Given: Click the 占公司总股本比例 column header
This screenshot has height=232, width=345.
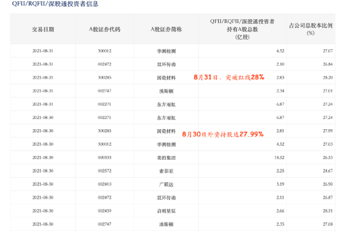Looking at the screenshot, I should (x=310, y=29).
